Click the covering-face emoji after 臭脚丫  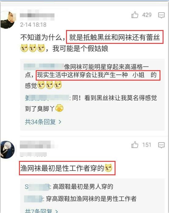click(x=59, y=108)
